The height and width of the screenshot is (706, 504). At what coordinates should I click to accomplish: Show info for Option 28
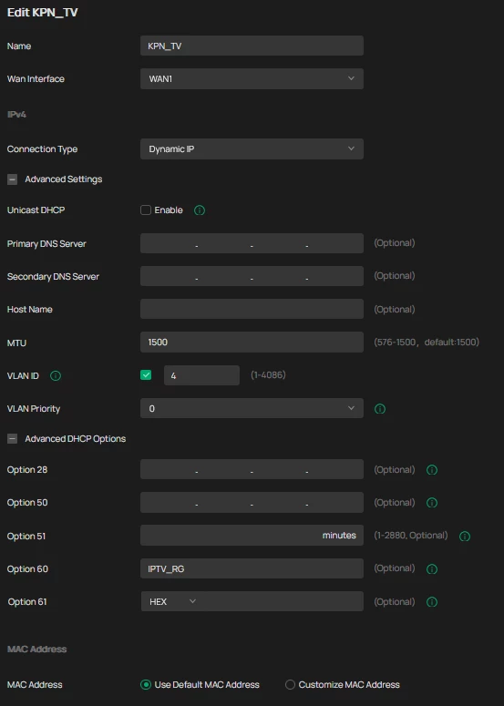[x=432, y=470]
